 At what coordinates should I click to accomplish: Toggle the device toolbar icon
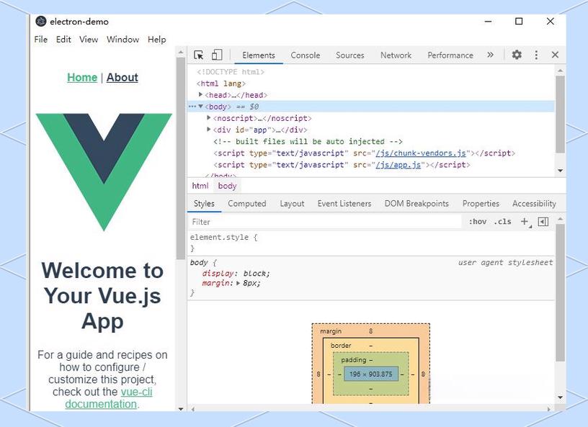217,55
